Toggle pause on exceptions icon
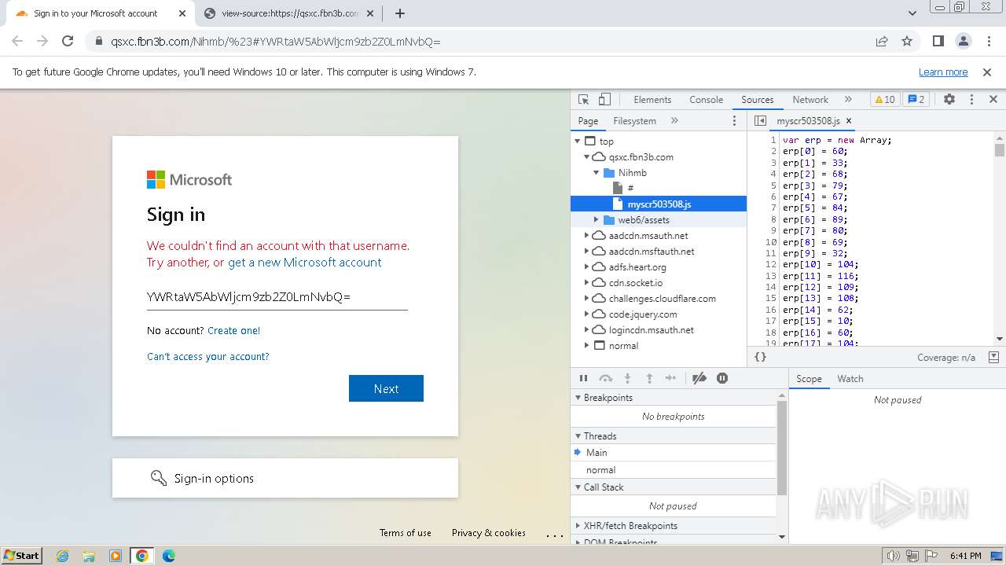Image resolution: width=1006 pixels, height=566 pixels. pyautogui.click(x=722, y=378)
